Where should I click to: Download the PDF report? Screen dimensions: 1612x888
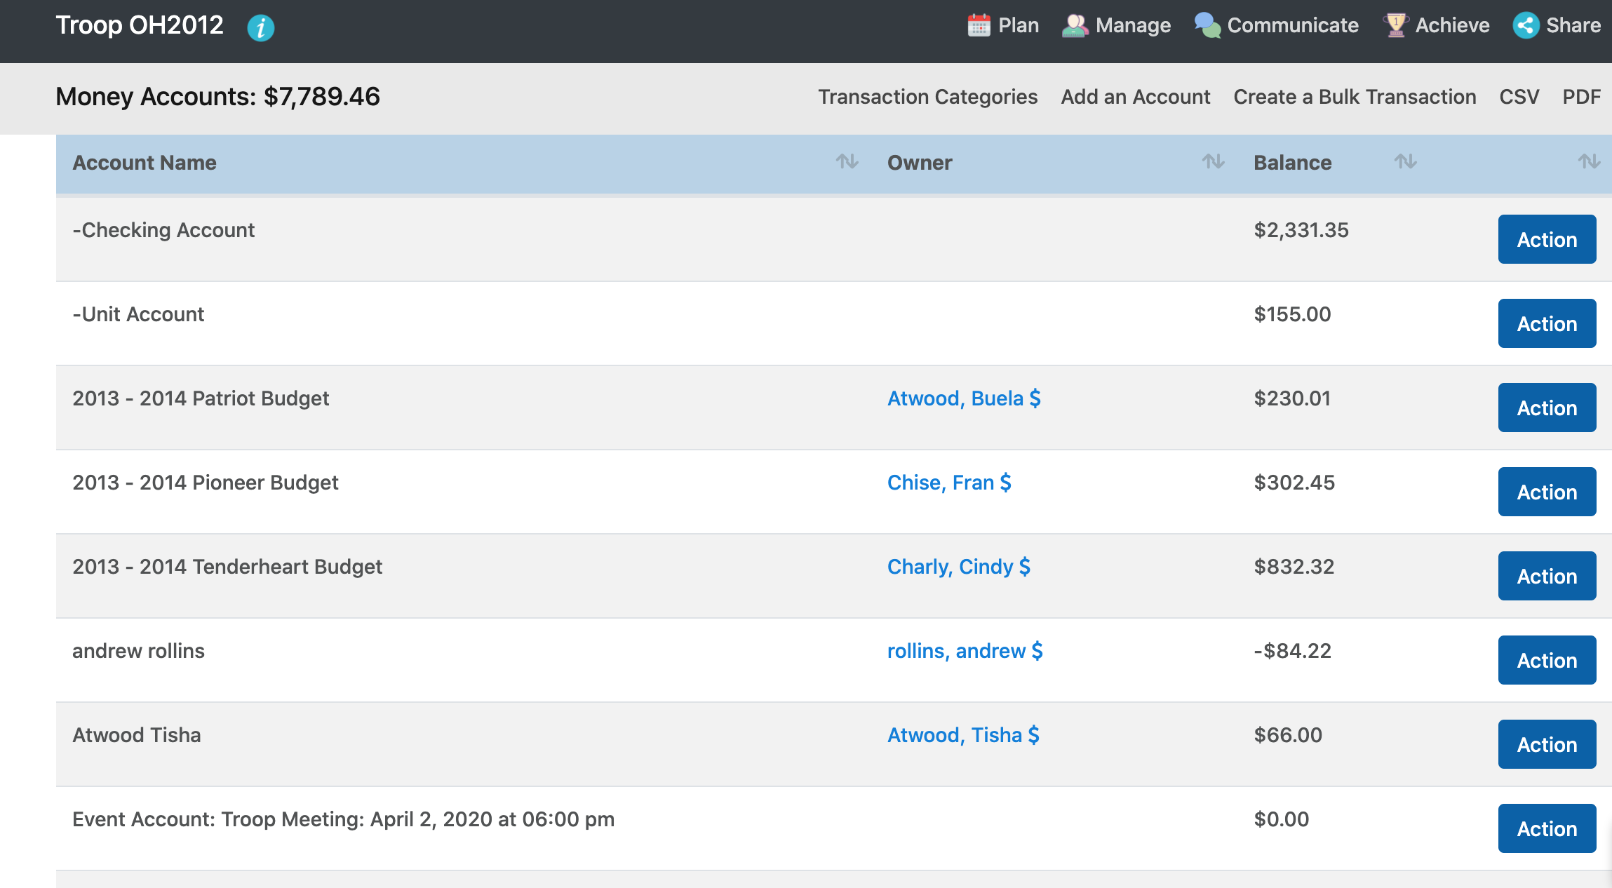coord(1581,97)
